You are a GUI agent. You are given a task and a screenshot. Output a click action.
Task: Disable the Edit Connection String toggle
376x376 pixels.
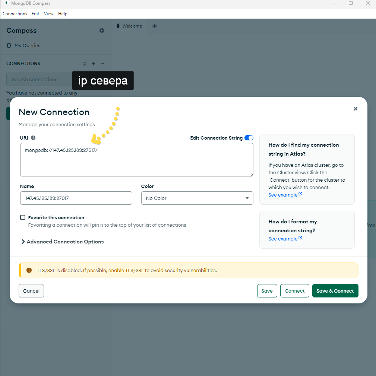249,138
